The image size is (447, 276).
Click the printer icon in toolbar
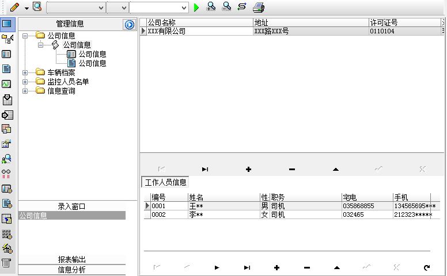pos(259,7)
